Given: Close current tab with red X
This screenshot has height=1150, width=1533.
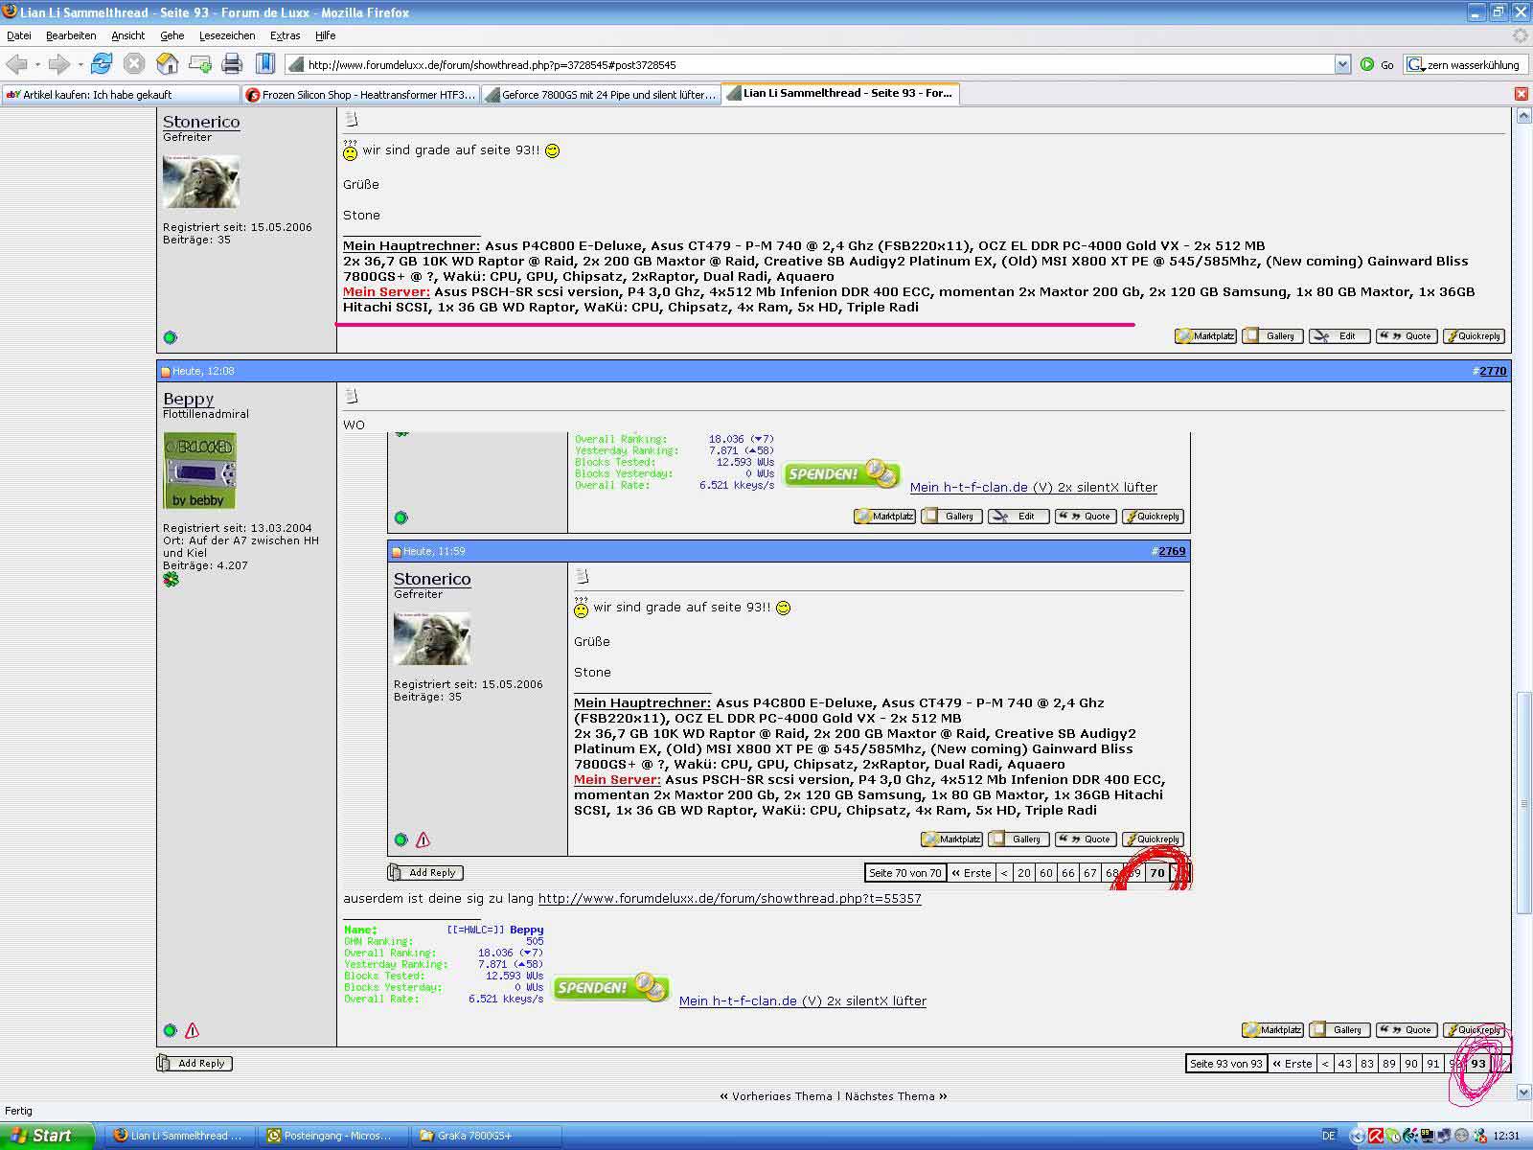Looking at the screenshot, I should coord(1521,94).
